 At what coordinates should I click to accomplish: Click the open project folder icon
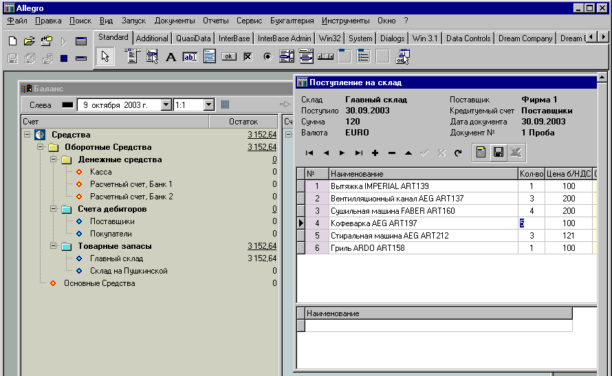(x=47, y=41)
